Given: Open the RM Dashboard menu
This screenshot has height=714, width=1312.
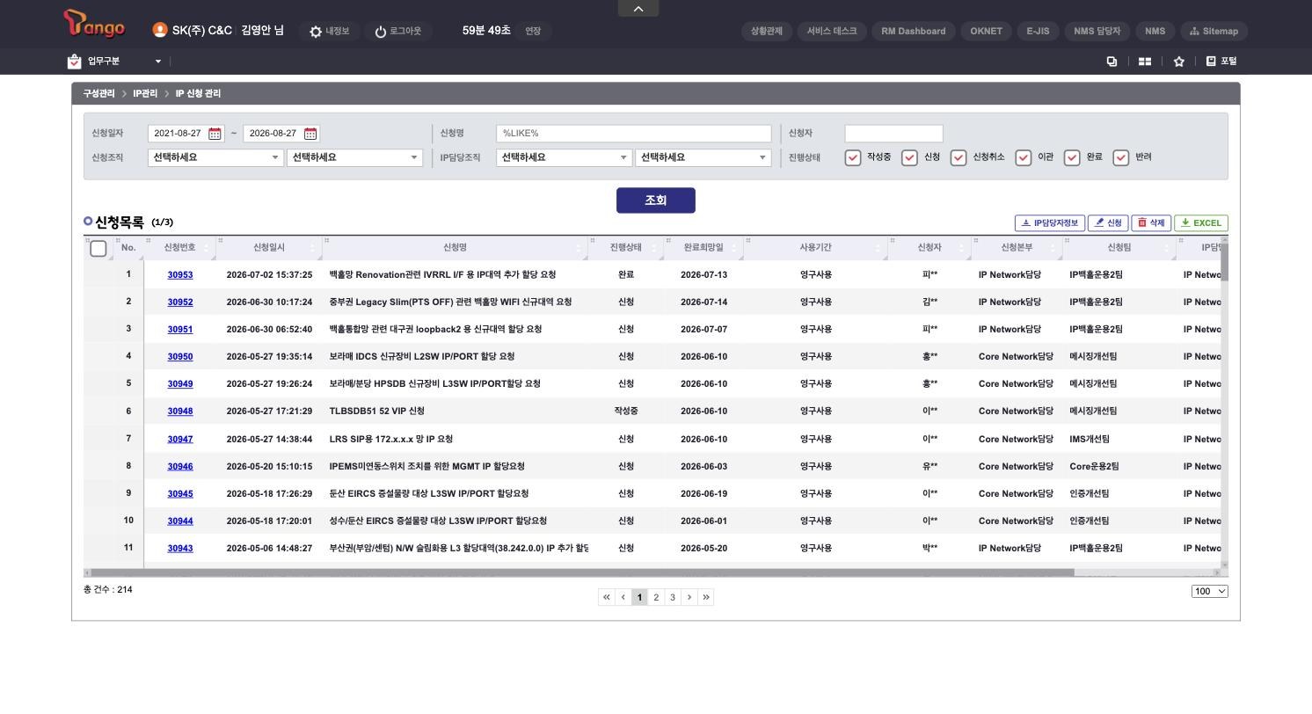Looking at the screenshot, I should [914, 31].
